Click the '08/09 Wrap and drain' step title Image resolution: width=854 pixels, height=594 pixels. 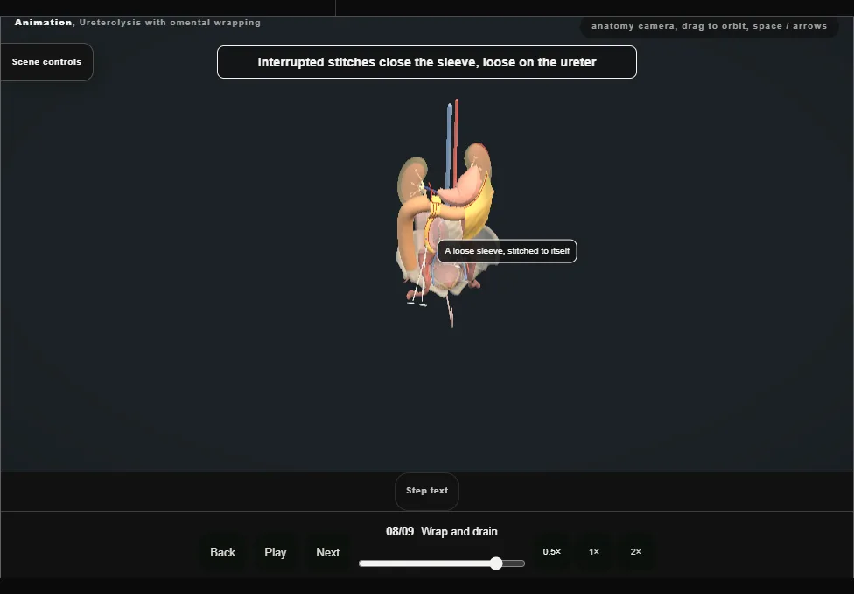coord(442,531)
